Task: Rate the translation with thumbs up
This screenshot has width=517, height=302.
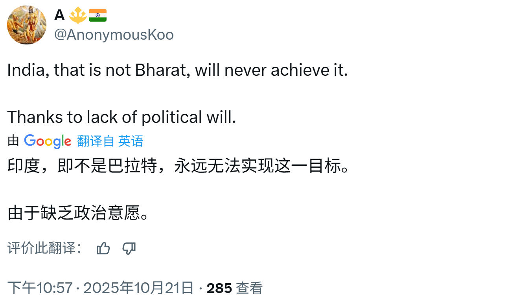Action: pyautogui.click(x=103, y=248)
